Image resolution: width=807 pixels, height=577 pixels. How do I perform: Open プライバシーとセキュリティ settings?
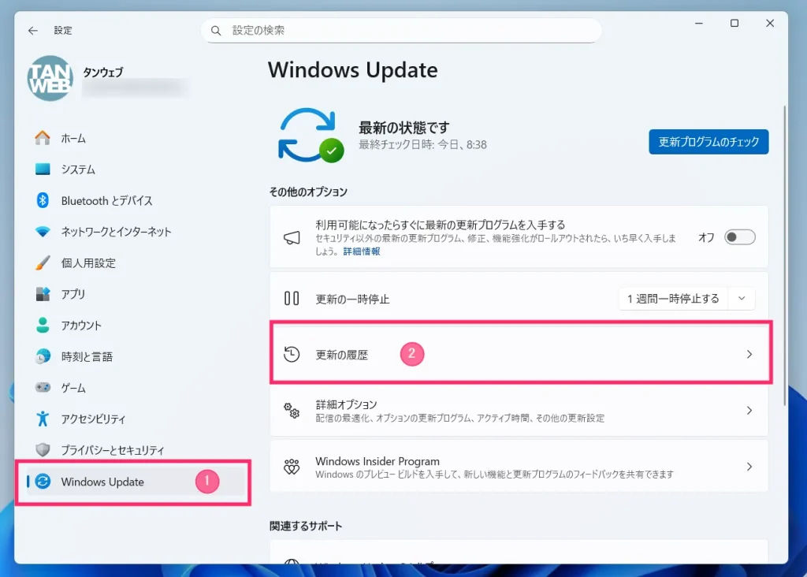tap(113, 450)
